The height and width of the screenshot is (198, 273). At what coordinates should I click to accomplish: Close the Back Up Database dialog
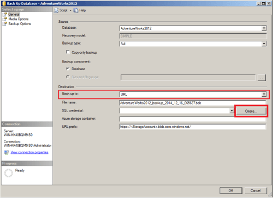click(x=269, y=3)
